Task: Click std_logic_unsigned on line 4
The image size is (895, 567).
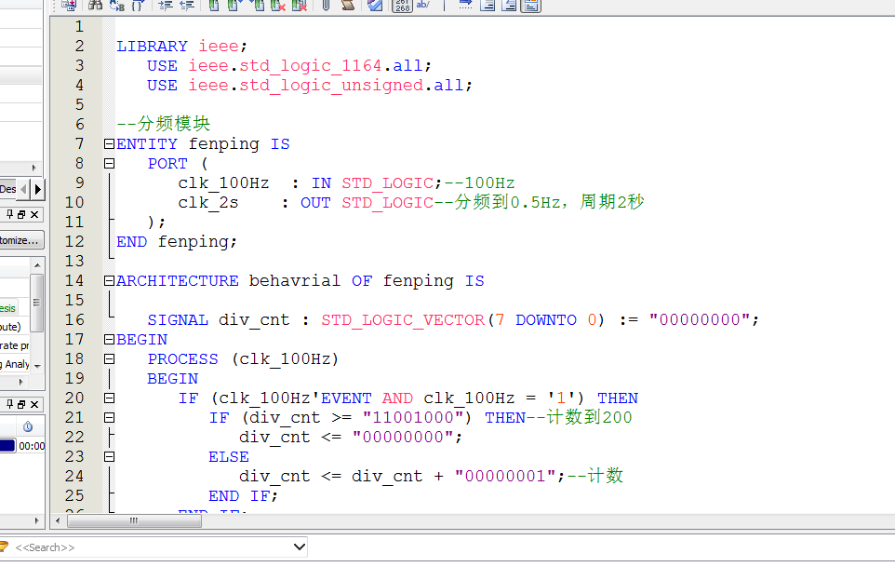Action: [x=331, y=86]
